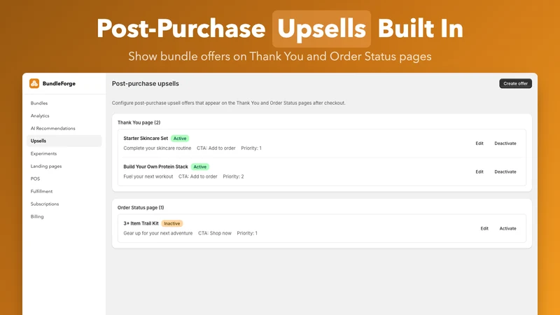Select Upsells in the sidebar
The height and width of the screenshot is (315, 560).
coord(64,141)
